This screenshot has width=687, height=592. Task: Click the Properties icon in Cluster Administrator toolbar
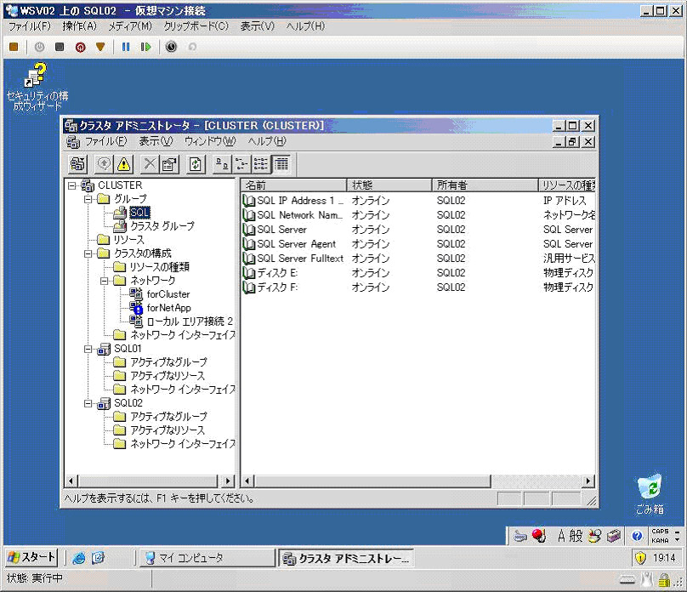(168, 164)
